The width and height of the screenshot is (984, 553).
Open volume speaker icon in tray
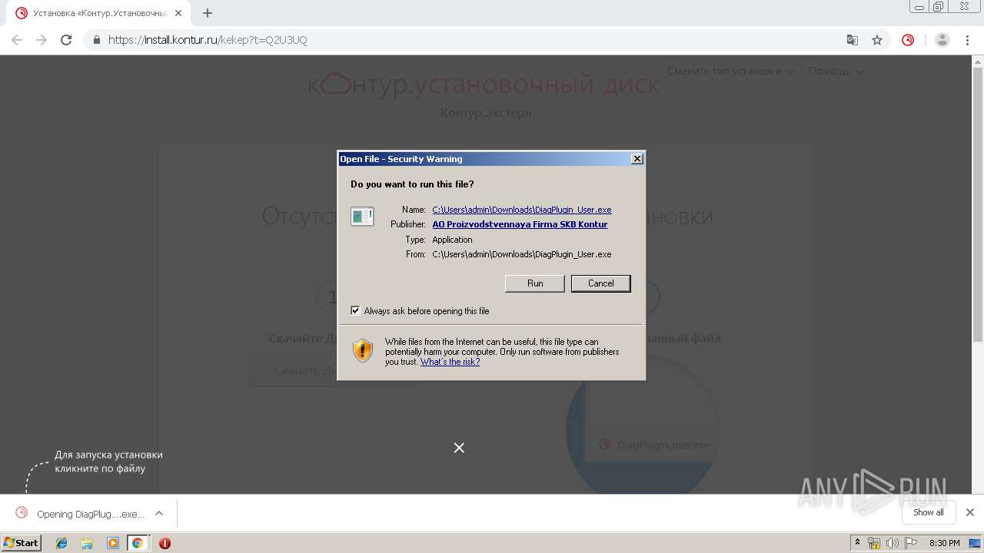click(892, 543)
